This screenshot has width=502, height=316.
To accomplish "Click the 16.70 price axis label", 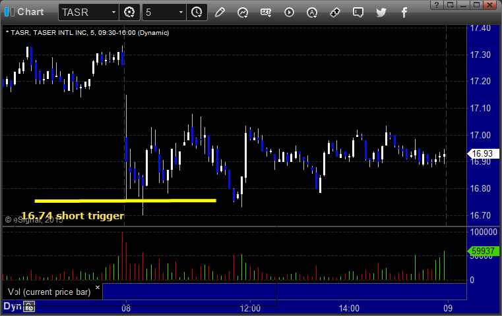I will point(480,215).
